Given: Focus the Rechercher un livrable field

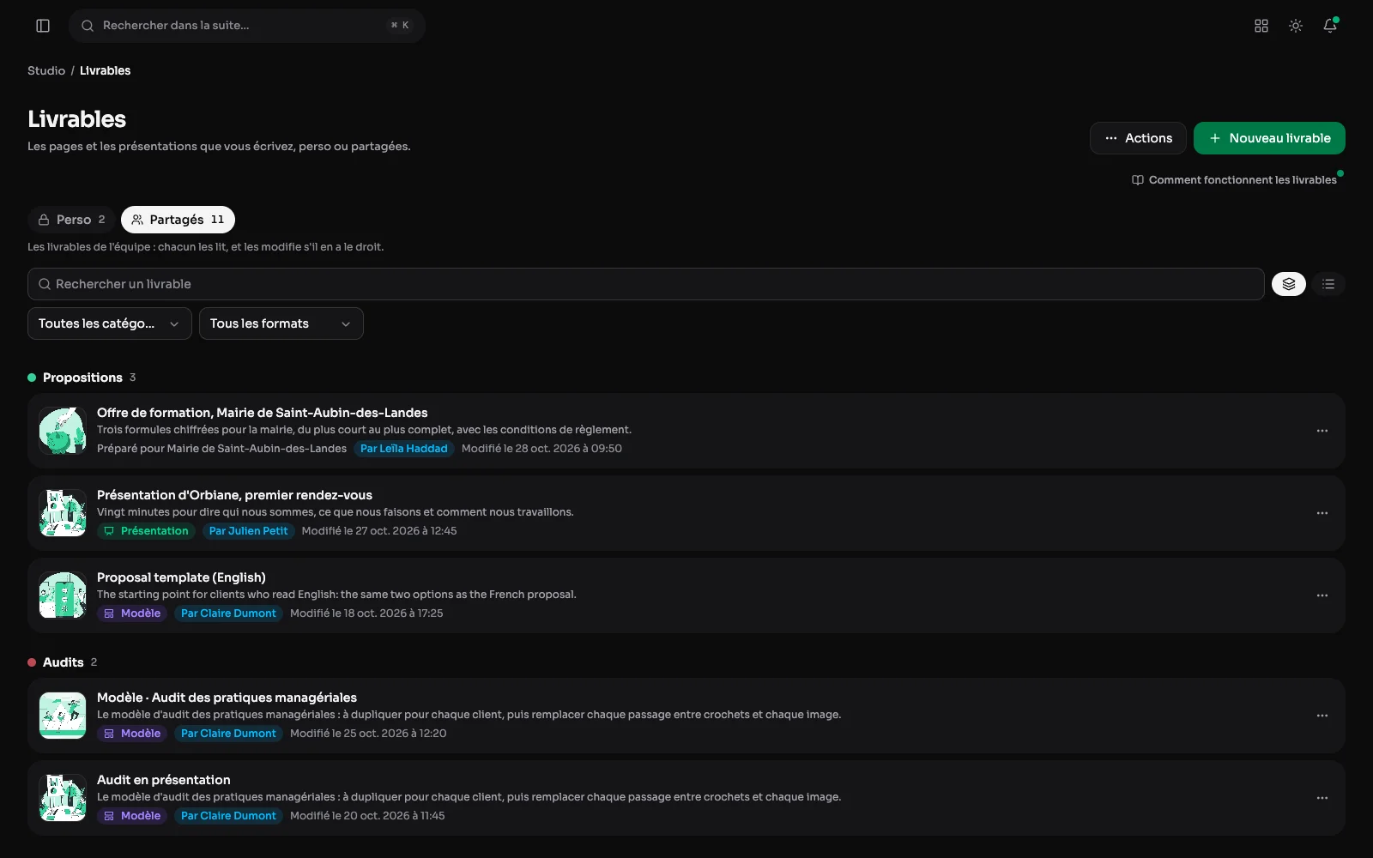Looking at the screenshot, I should point(645,284).
